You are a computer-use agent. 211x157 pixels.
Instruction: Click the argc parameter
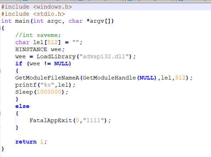coord(54,21)
